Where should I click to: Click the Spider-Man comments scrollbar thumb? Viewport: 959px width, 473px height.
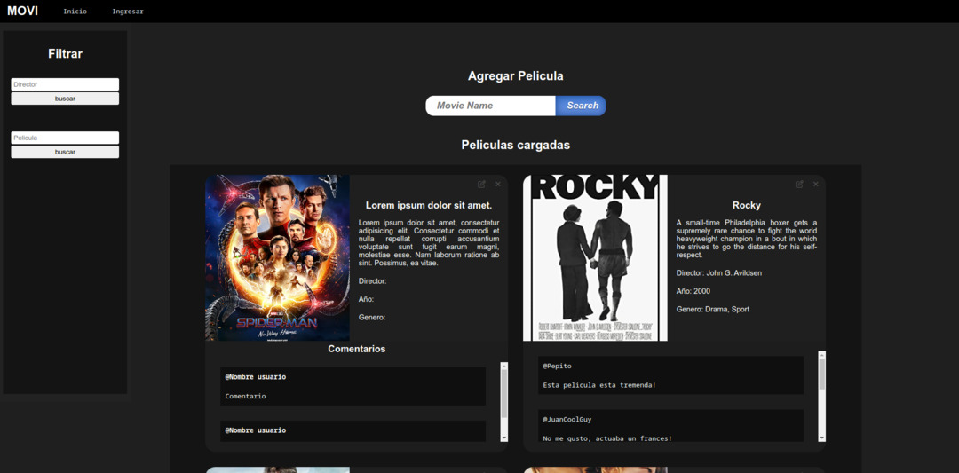coord(504,393)
